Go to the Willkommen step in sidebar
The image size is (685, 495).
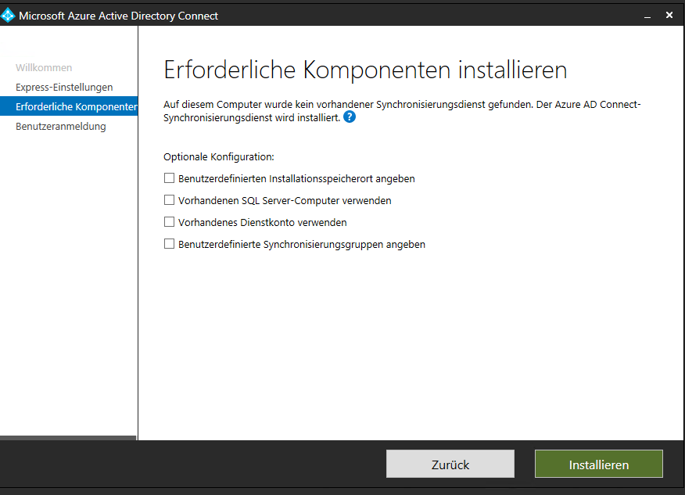44,68
